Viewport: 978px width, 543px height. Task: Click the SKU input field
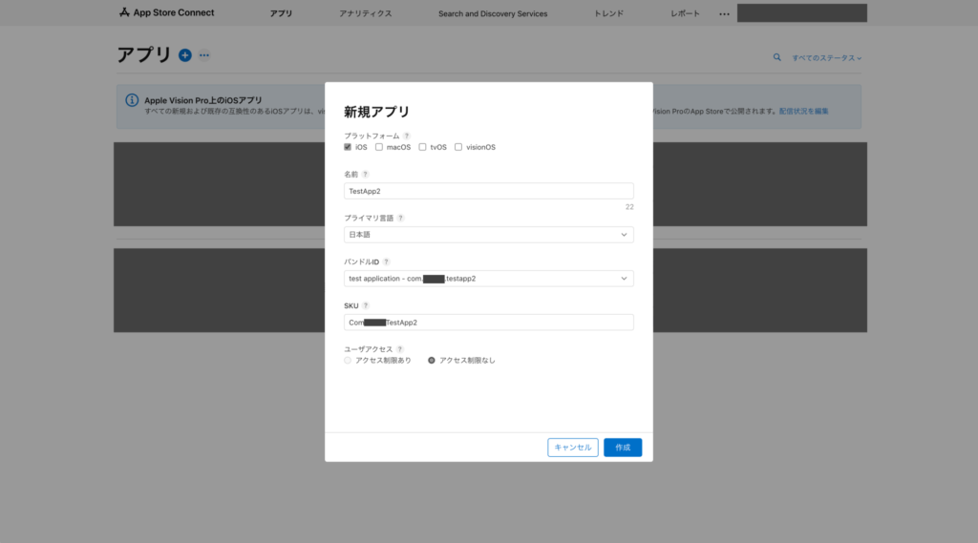(x=488, y=323)
